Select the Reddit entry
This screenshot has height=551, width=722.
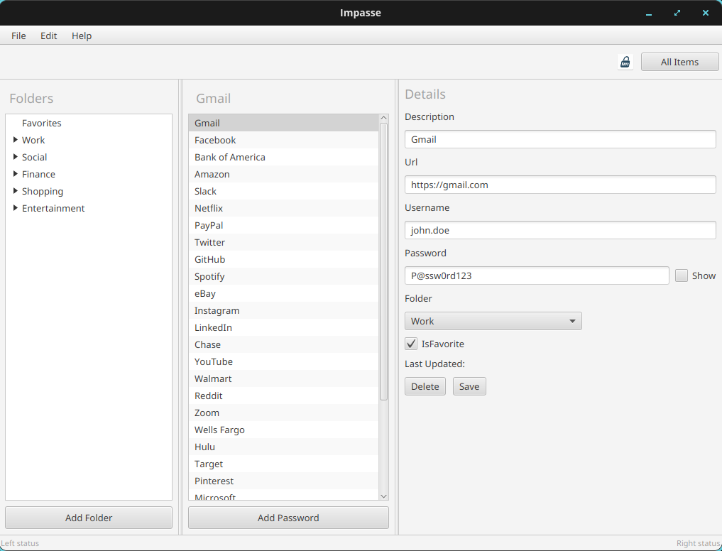click(x=283, y=395)
